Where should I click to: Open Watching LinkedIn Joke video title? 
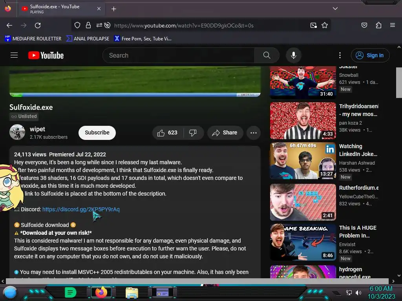coord(358,150)
